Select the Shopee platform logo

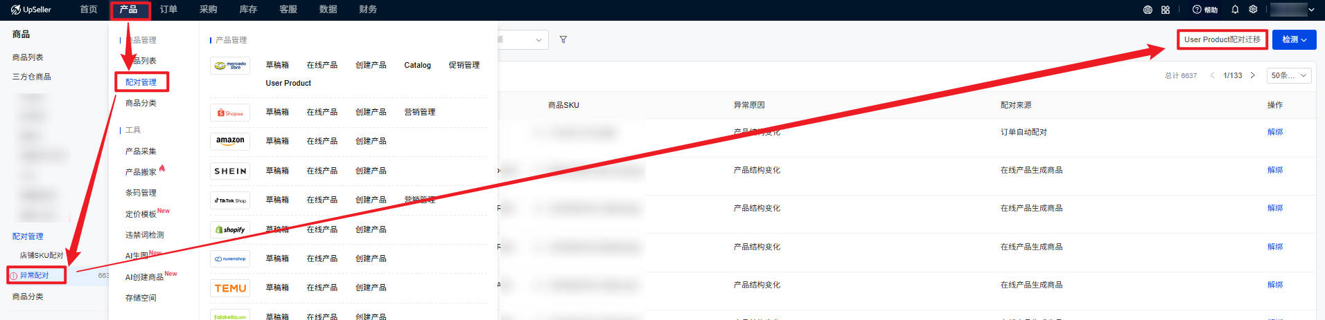230,113
